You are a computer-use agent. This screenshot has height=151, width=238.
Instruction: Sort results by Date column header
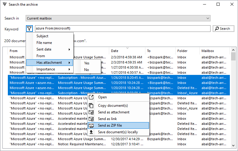coord(115,51)
